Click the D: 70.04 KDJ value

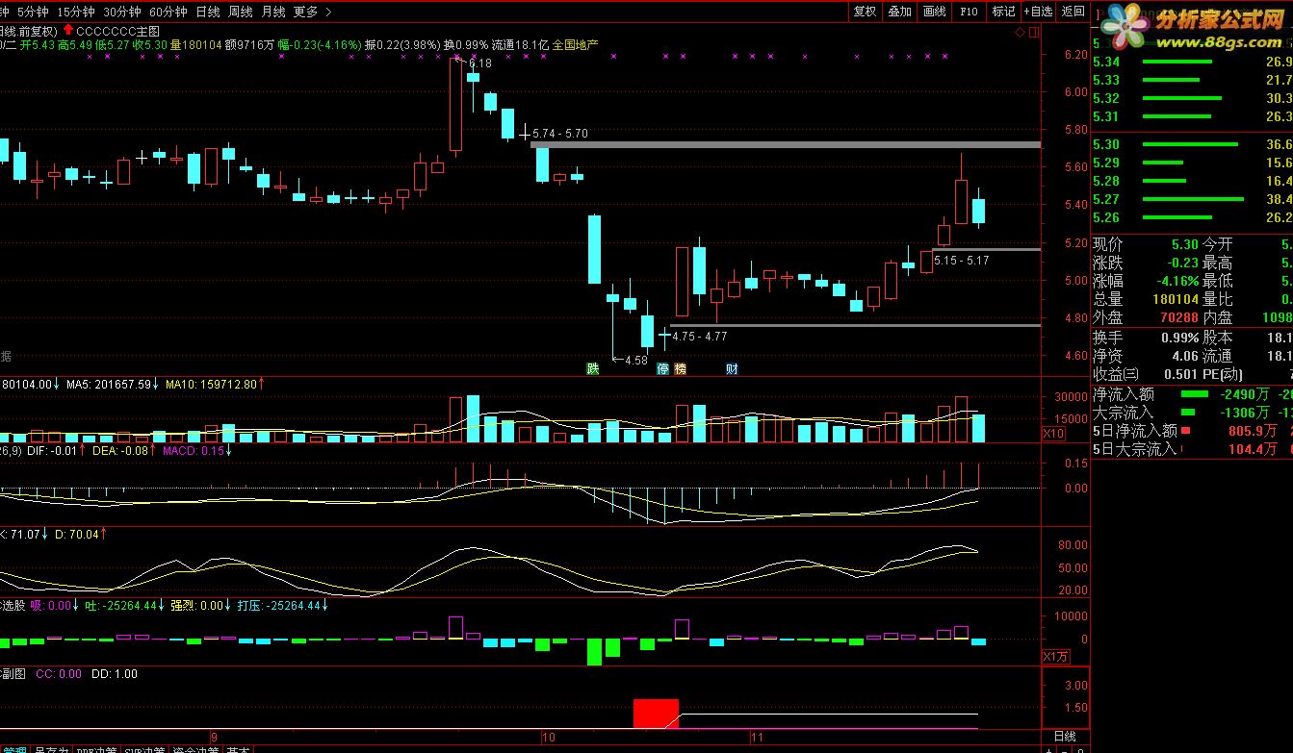(x=81, y=533)
